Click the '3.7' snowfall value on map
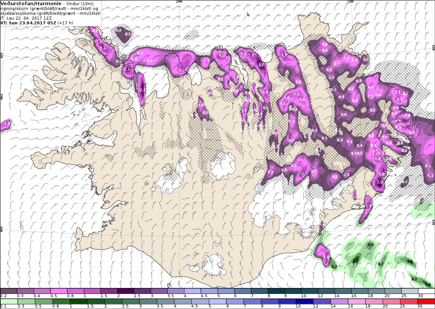435x309 pixels. 261,65
